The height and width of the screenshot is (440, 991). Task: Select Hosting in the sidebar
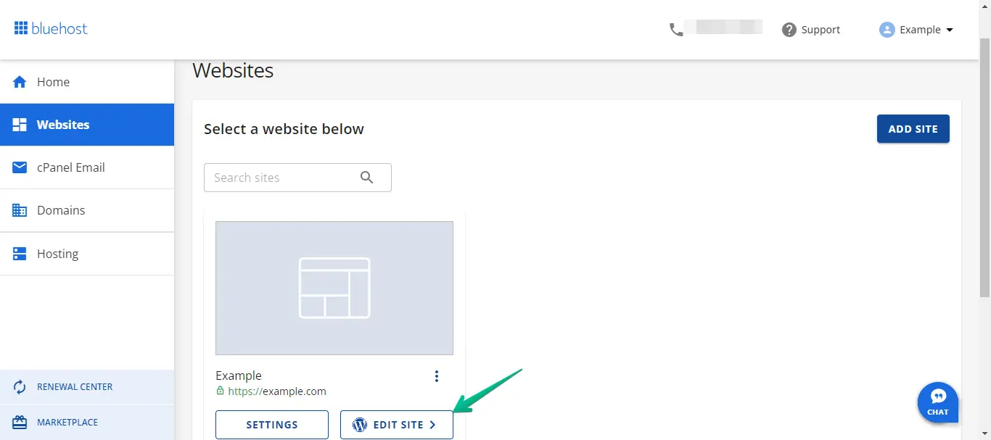click(57, 254)
